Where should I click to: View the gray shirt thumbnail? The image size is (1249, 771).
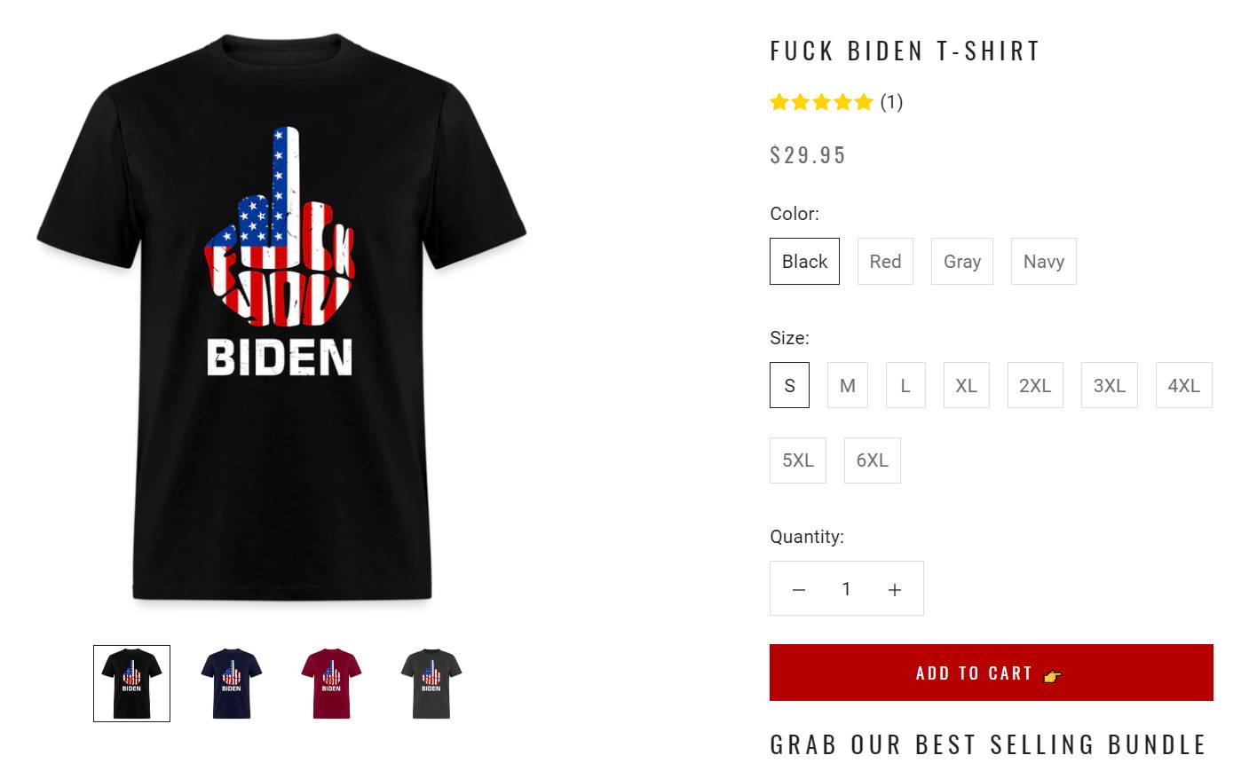(431, 683)
